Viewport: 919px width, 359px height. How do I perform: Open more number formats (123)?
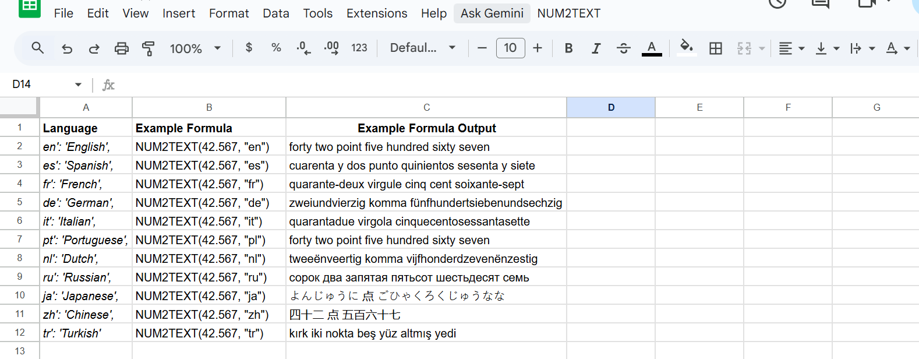pyautogui.click(x=359, y=48)
